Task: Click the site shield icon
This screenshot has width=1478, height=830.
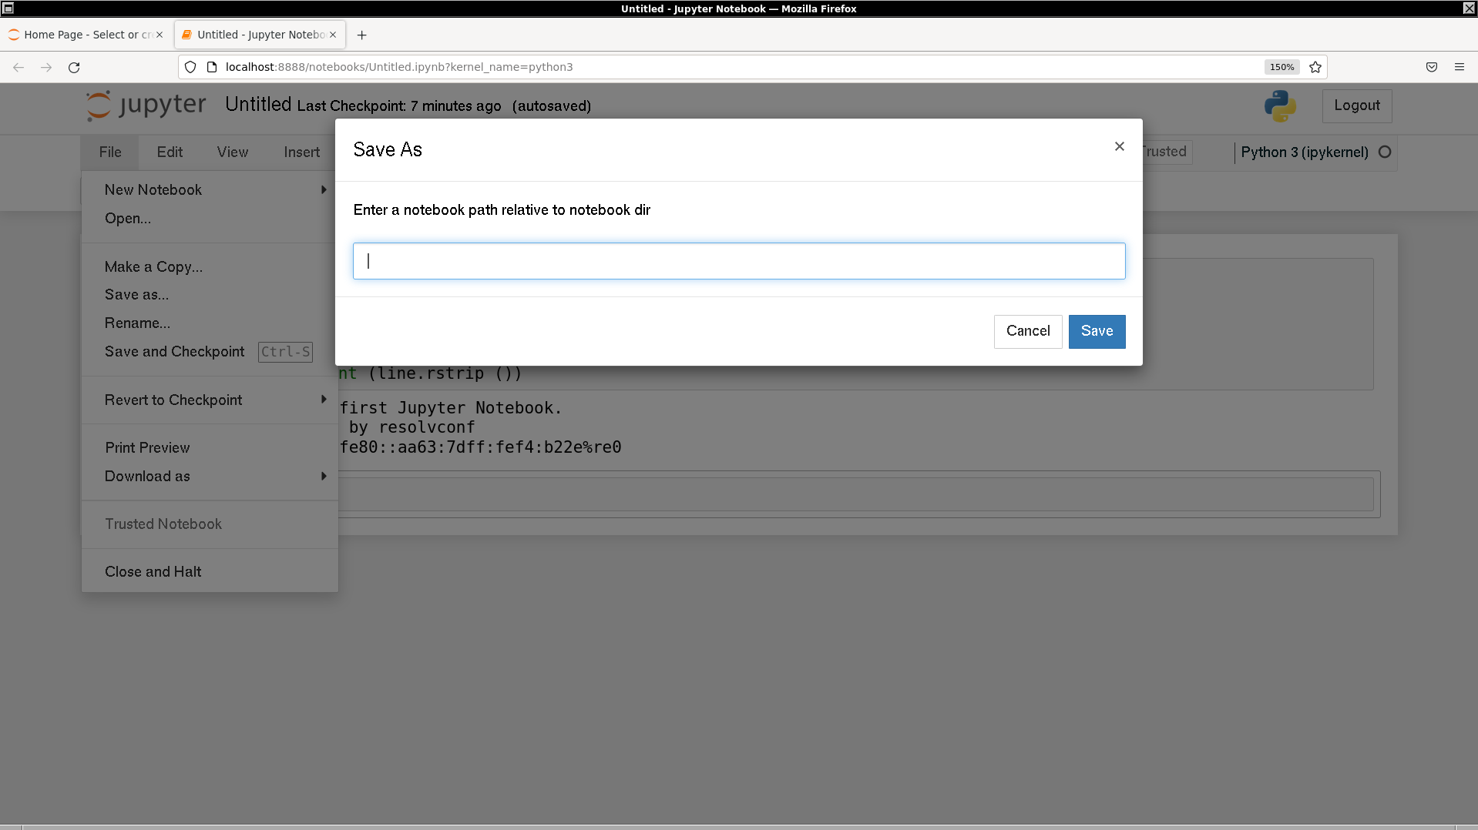Action: [x=190, y=67]
